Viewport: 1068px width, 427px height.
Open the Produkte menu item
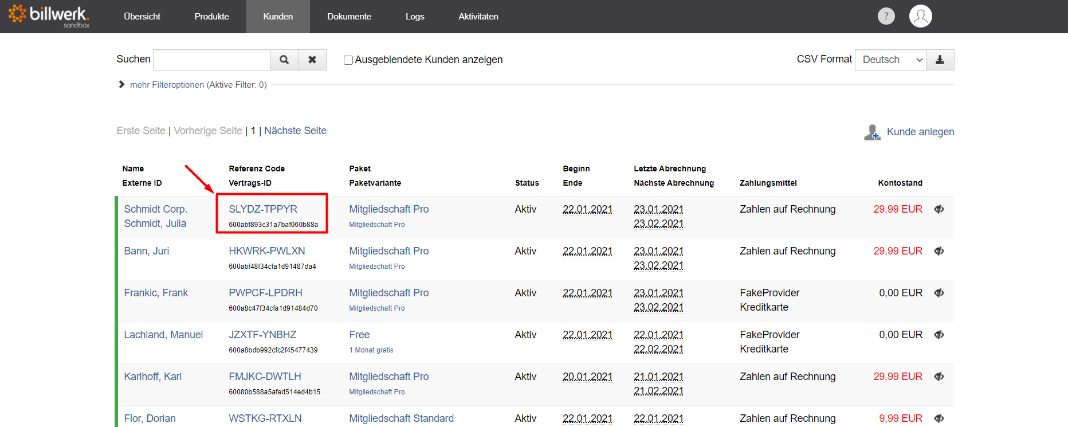coord(211,17)
